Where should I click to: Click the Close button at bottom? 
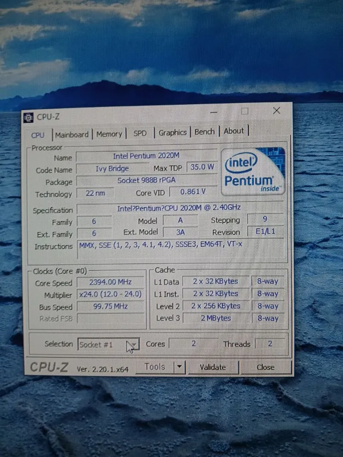[265, 367]
